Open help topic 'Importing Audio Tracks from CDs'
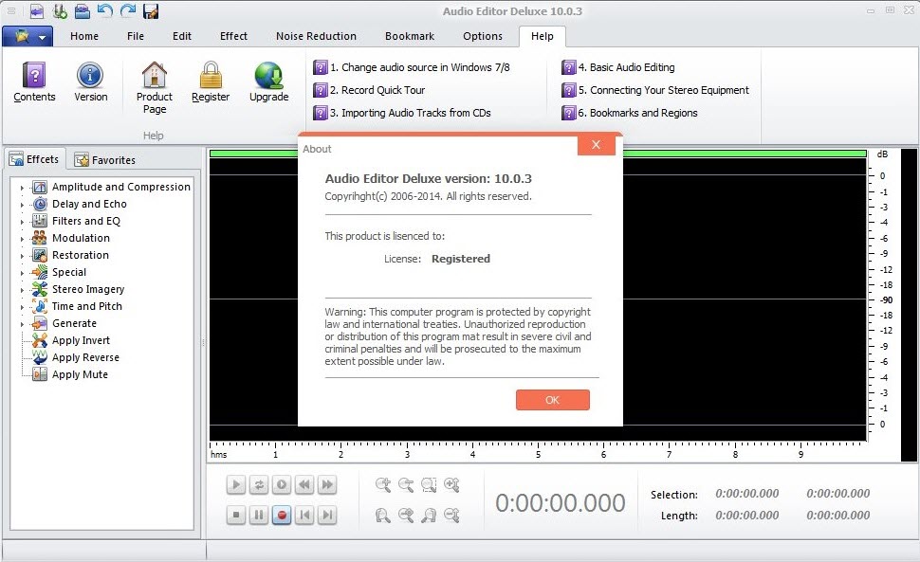 tap(402, 113)
